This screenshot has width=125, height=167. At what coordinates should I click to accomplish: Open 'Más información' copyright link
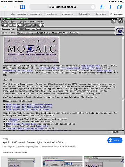click(68, 146)
